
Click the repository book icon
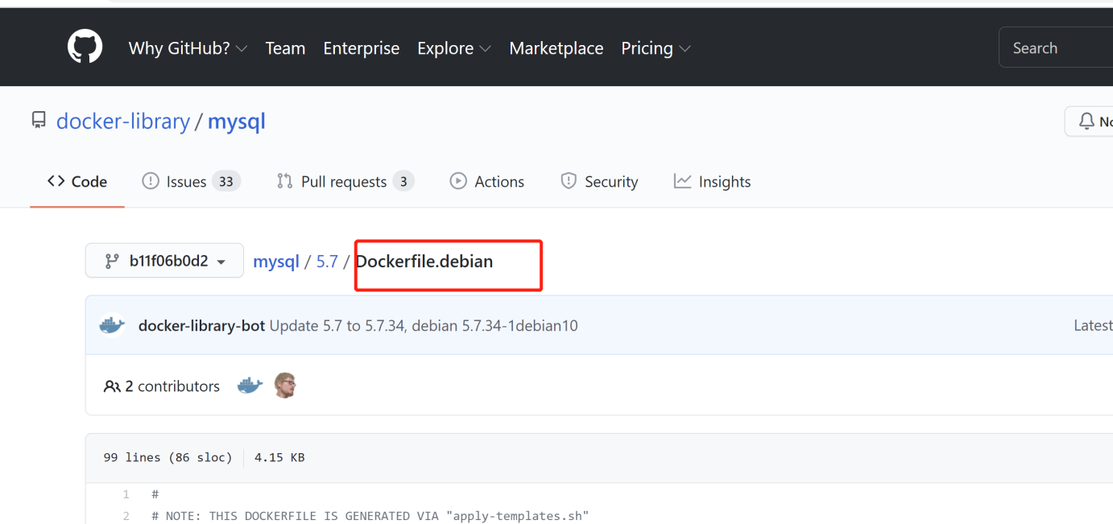pyautogui.click(x=39, y=121)
